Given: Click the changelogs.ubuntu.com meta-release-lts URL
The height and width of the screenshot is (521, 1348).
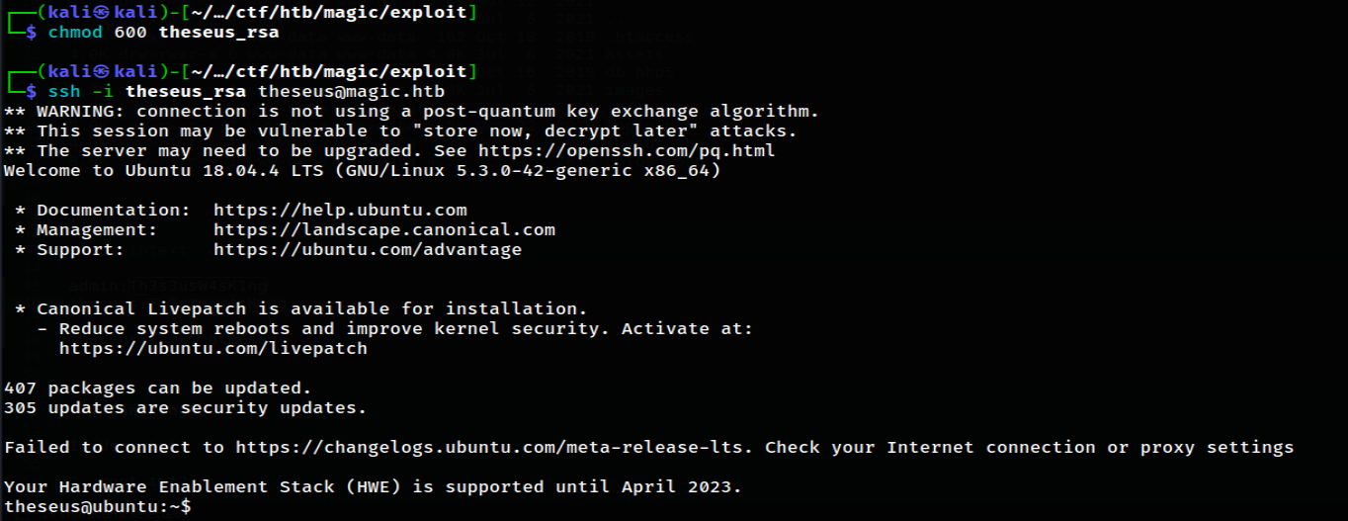Looking at the screenshot, I should coord(494,448).
